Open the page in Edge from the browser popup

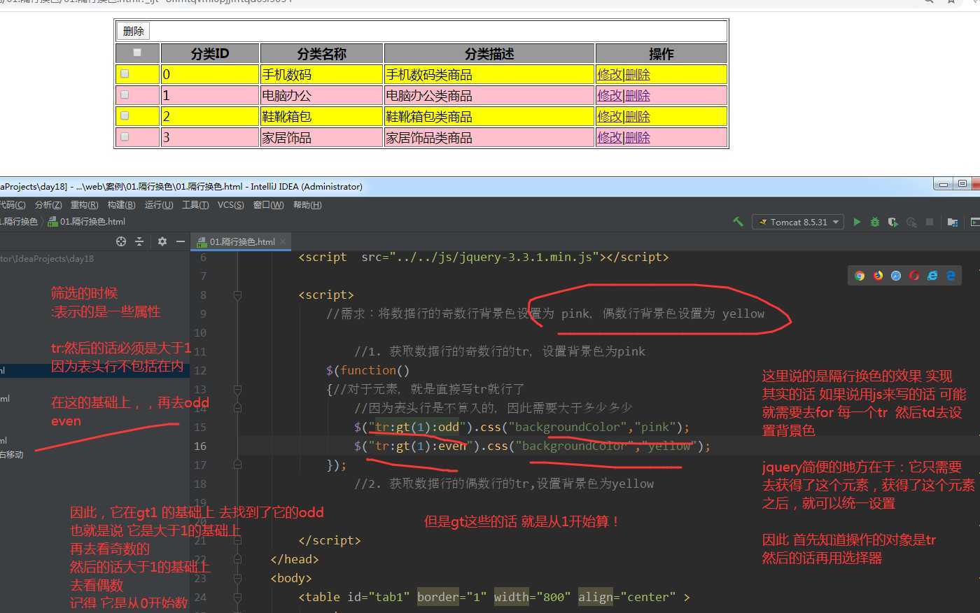click(x=951, y=276)
